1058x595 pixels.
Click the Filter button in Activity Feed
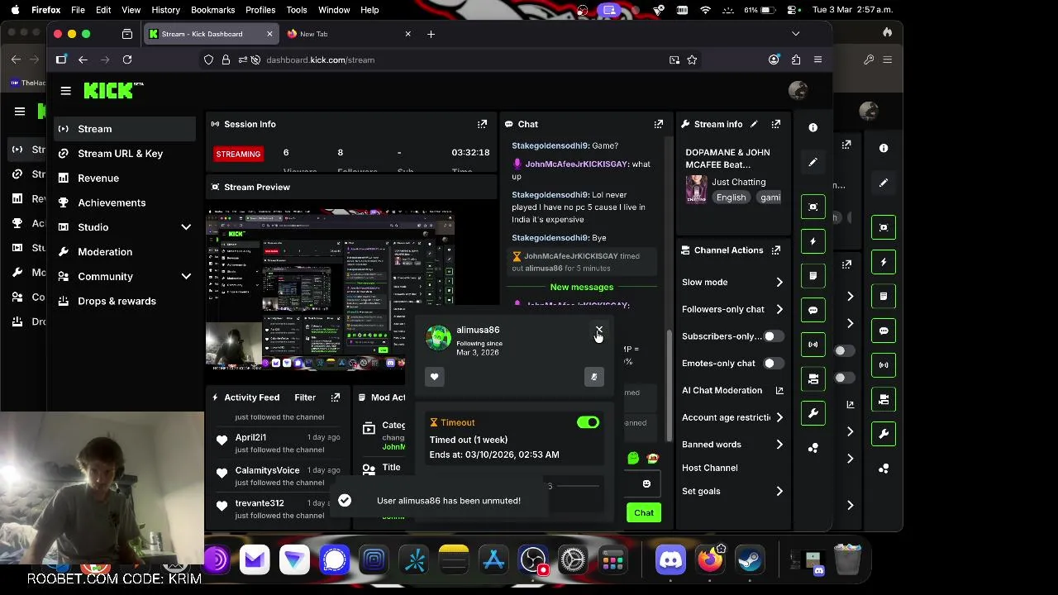click(x=305, y=397)
